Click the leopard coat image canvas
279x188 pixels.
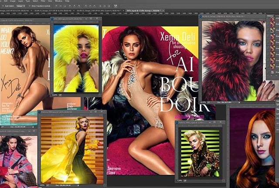(x=200, y=153)
